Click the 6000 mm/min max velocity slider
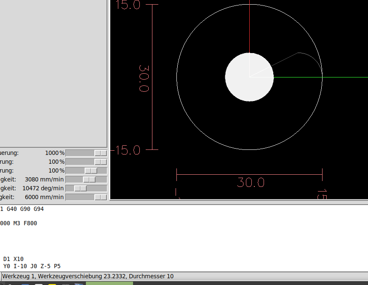Viewport: 368px width, 285px height. click(100, 197)
